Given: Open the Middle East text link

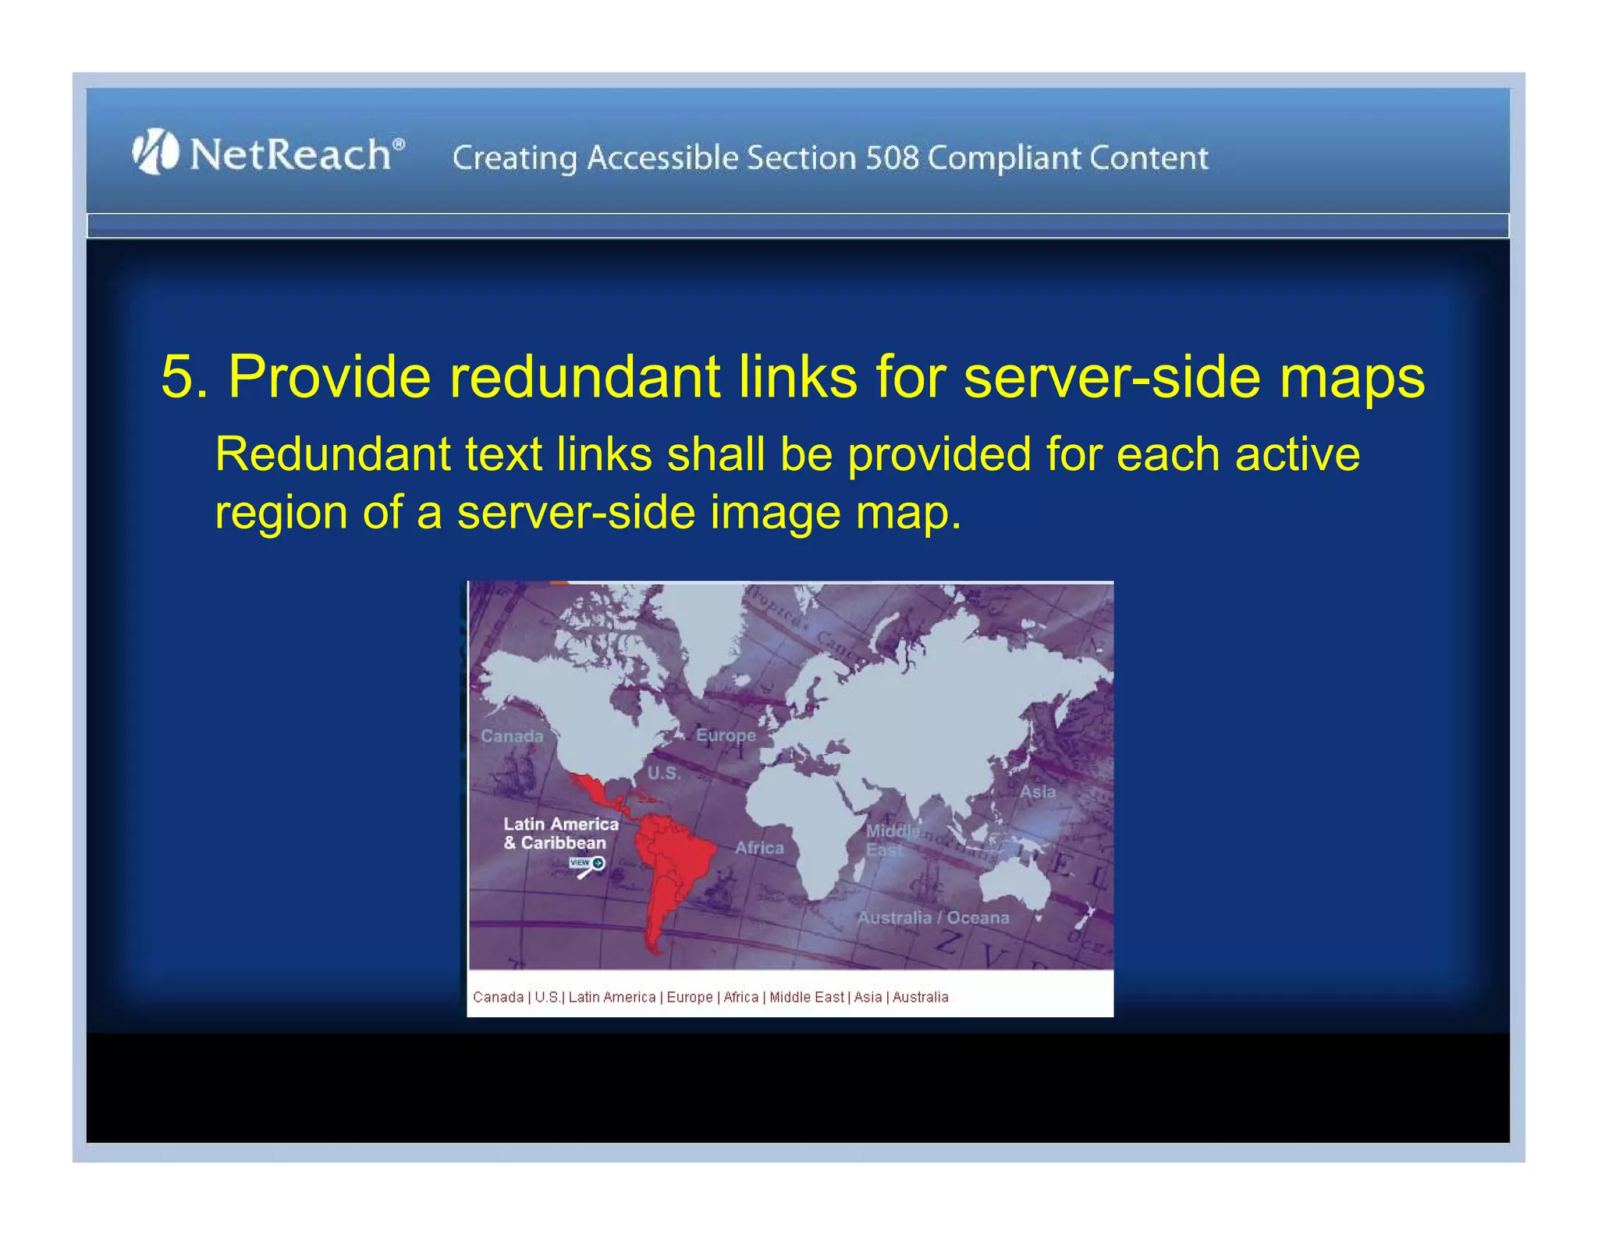Looking at the screenshot, I should point(807,997).
